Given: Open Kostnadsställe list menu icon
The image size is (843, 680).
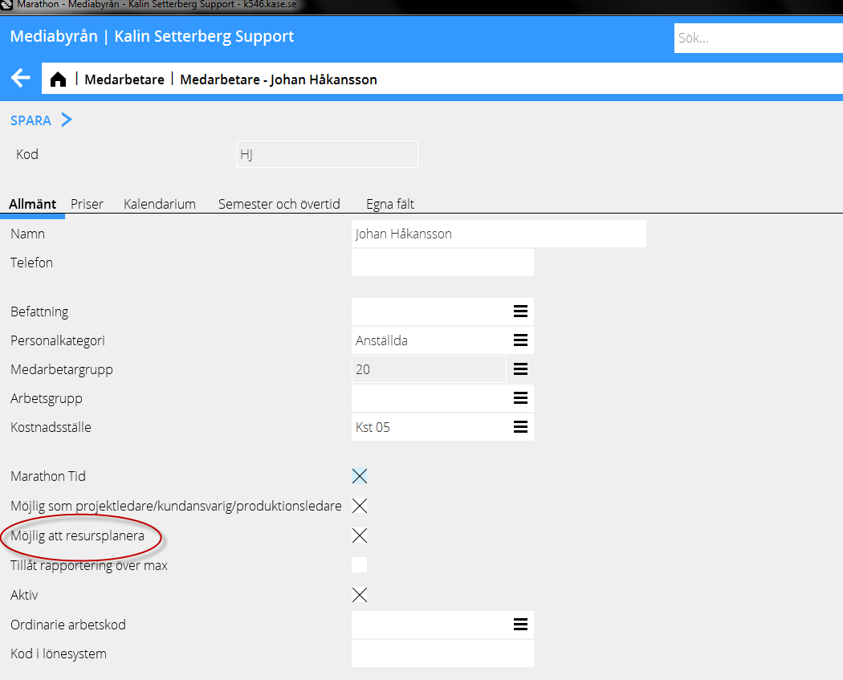Looking at the screenshot, I should (x=520, y=427).
